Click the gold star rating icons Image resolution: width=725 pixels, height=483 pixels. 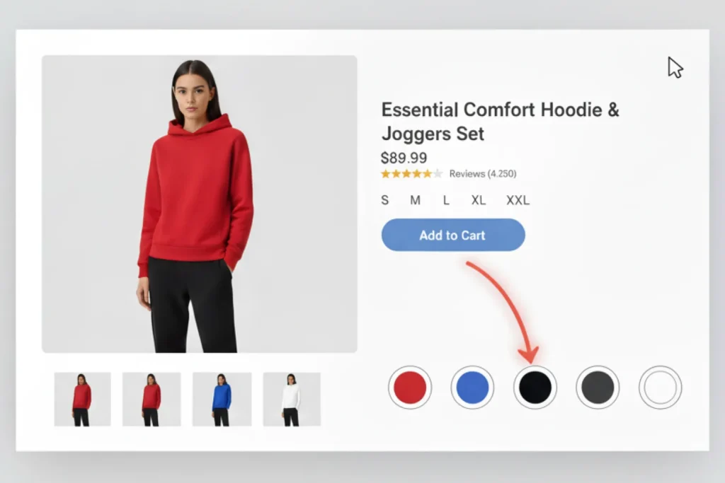pyautogui.click(x=411, y=174)
